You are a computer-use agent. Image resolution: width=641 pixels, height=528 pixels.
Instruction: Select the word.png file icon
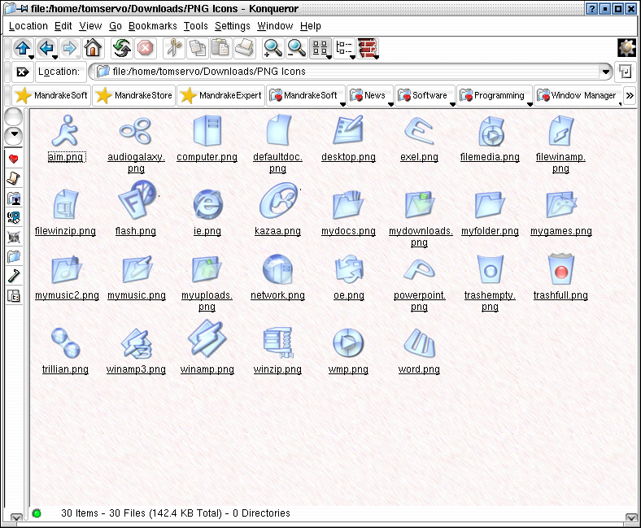(419, 343)
